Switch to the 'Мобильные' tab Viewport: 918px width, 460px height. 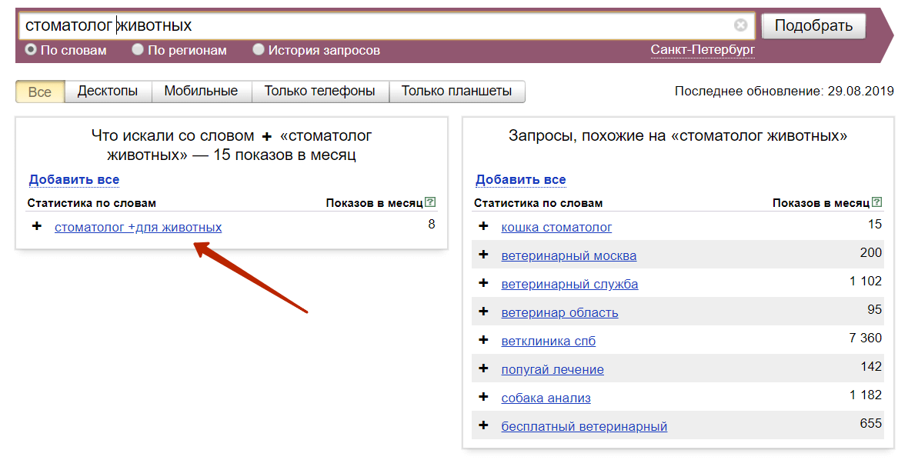point(201,92)
